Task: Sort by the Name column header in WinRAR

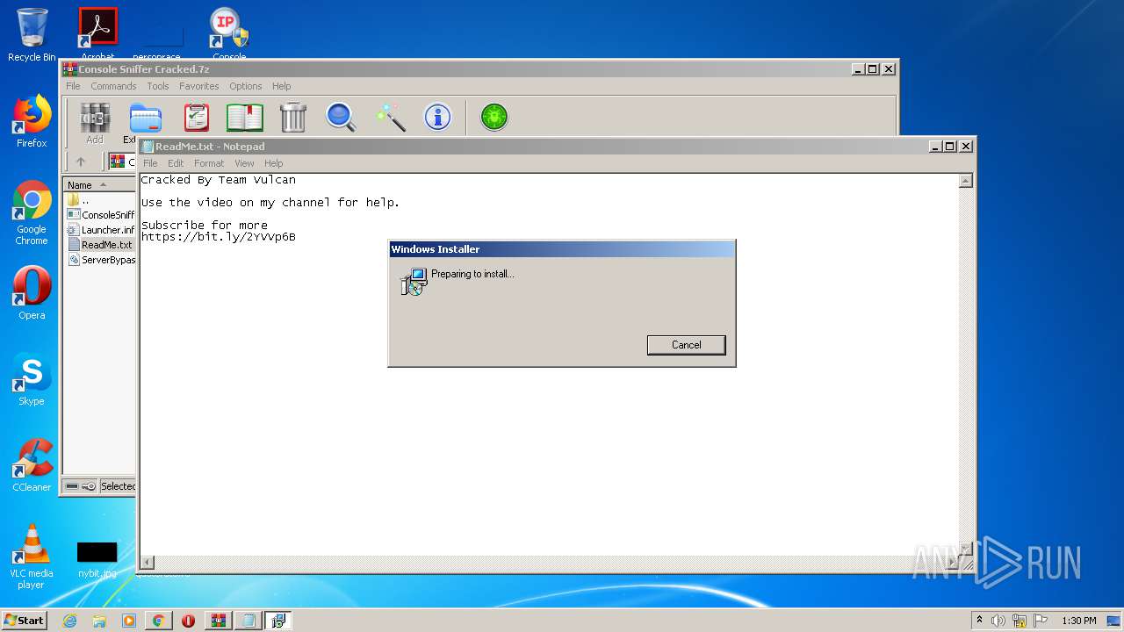Action: (x=99, y=184)
